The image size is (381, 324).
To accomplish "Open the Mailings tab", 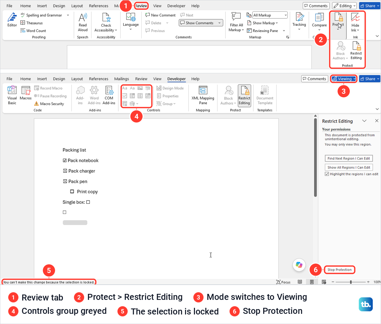I will [122, 79].
